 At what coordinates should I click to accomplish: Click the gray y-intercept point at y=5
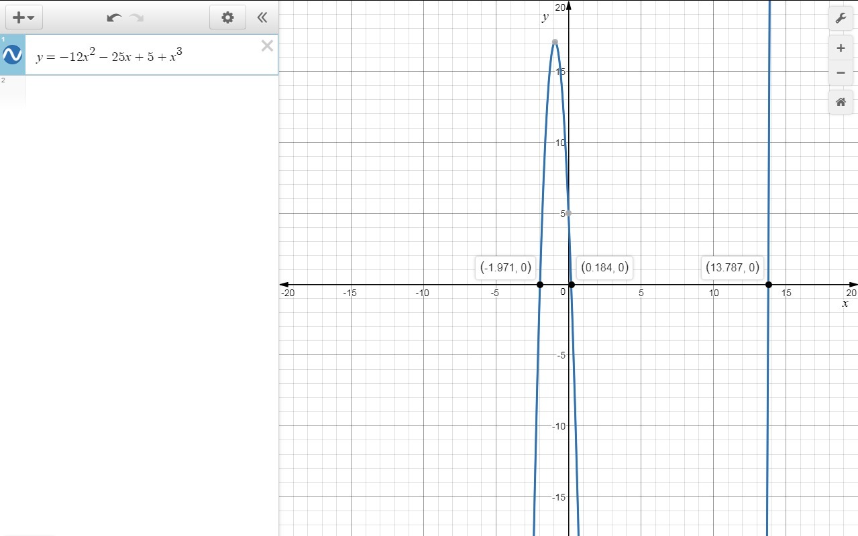(568, 213)
